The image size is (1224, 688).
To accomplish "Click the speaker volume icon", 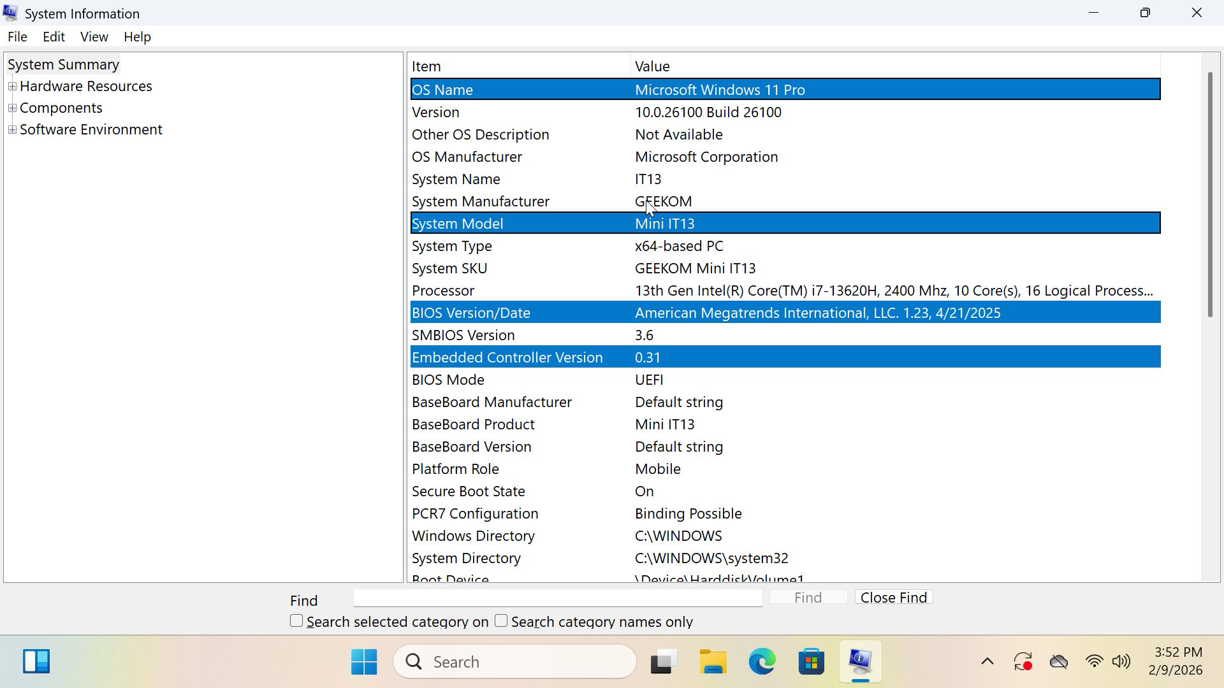I will (x=1121, y=662).
